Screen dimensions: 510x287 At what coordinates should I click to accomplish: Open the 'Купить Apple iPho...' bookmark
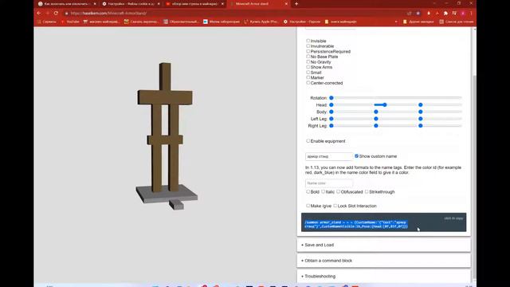(261, 22)
